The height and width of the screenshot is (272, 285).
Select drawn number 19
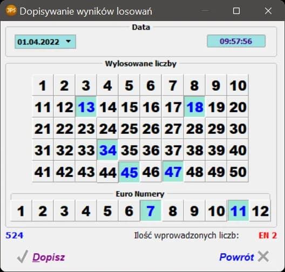point(216,107)
